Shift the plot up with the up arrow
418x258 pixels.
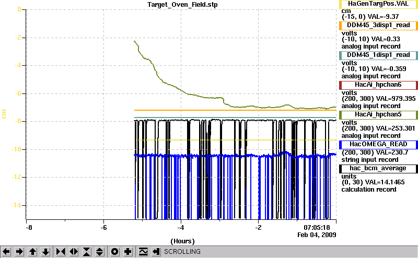coord(33,252)
